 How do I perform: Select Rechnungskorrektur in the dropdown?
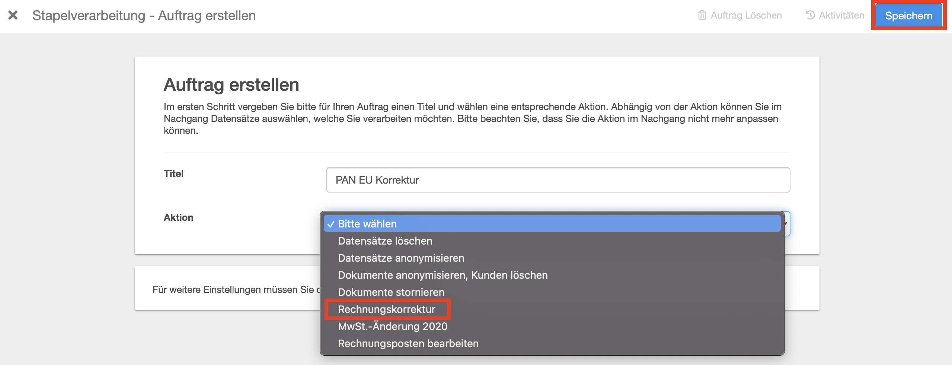pos(386,309)
